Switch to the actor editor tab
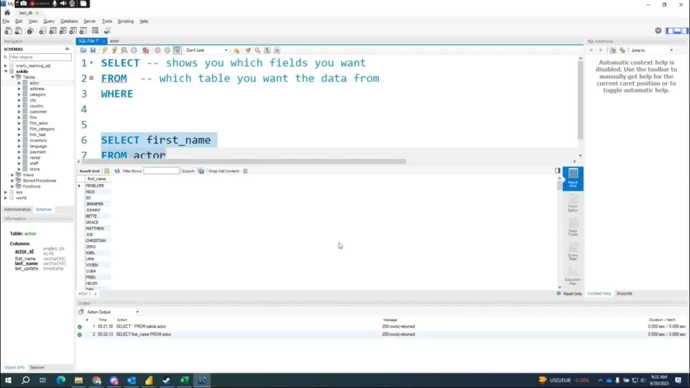This screenshot has height=388, width=690. coord(114,41)
